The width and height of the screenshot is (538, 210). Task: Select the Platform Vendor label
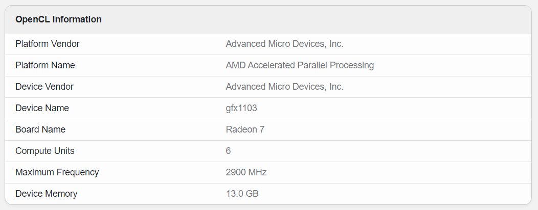tap(48, 44)
